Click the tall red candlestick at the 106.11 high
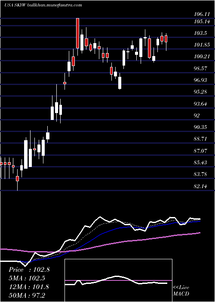215x302 pixels. (x=77, y=33)
